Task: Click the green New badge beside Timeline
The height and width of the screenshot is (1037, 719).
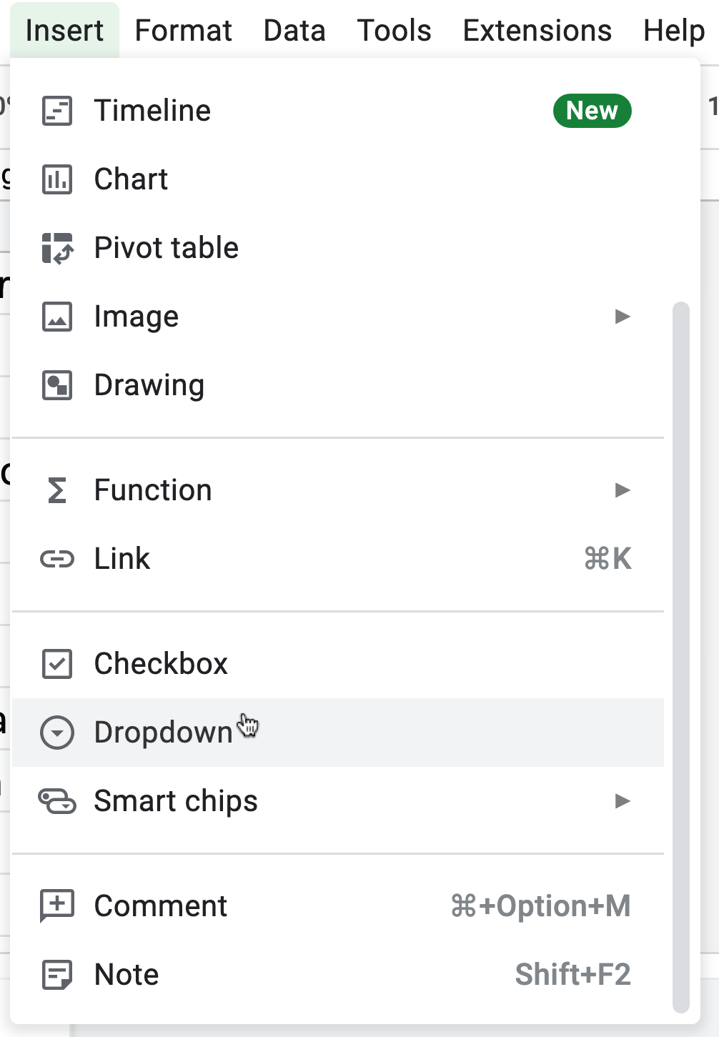Action: coord(592,111)
